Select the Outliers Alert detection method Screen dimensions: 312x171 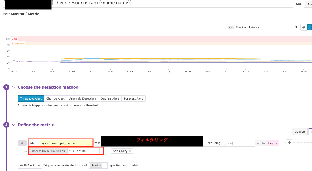pyautogui.click(x=109, y=98)
